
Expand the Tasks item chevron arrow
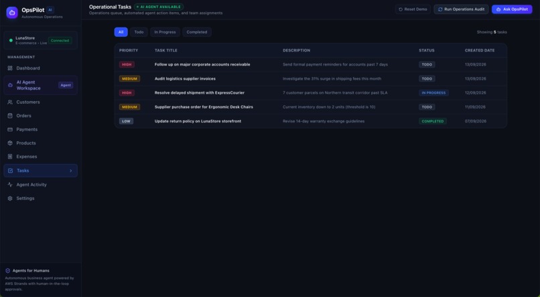click(71, 171)
